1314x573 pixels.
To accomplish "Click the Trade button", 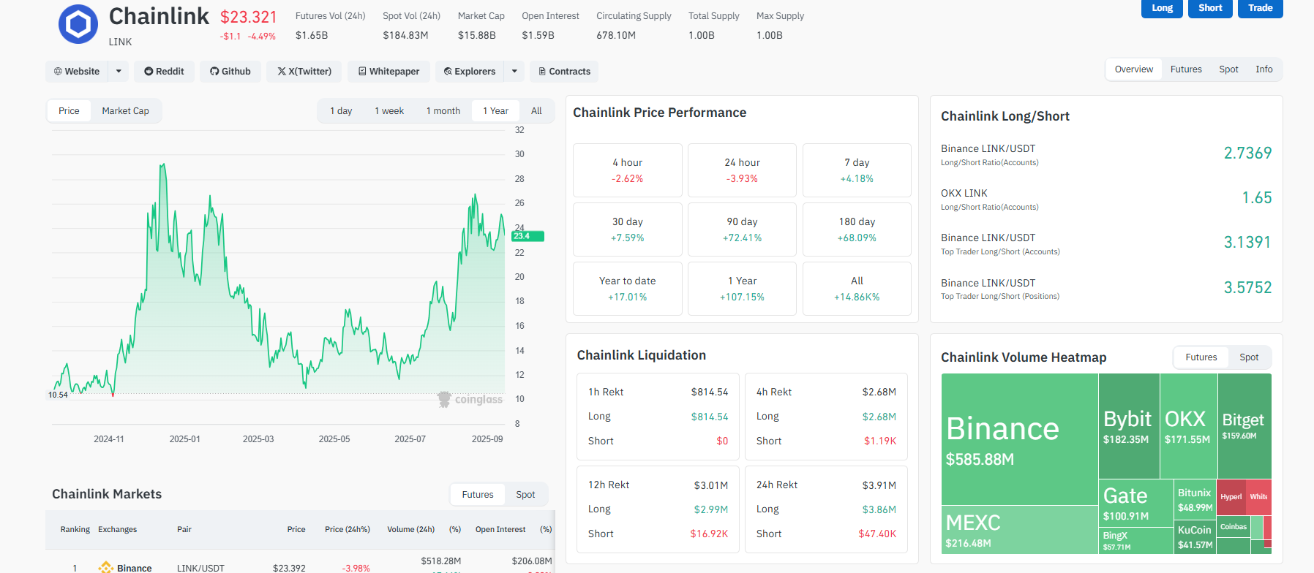I will click(x=1260, y=8).
